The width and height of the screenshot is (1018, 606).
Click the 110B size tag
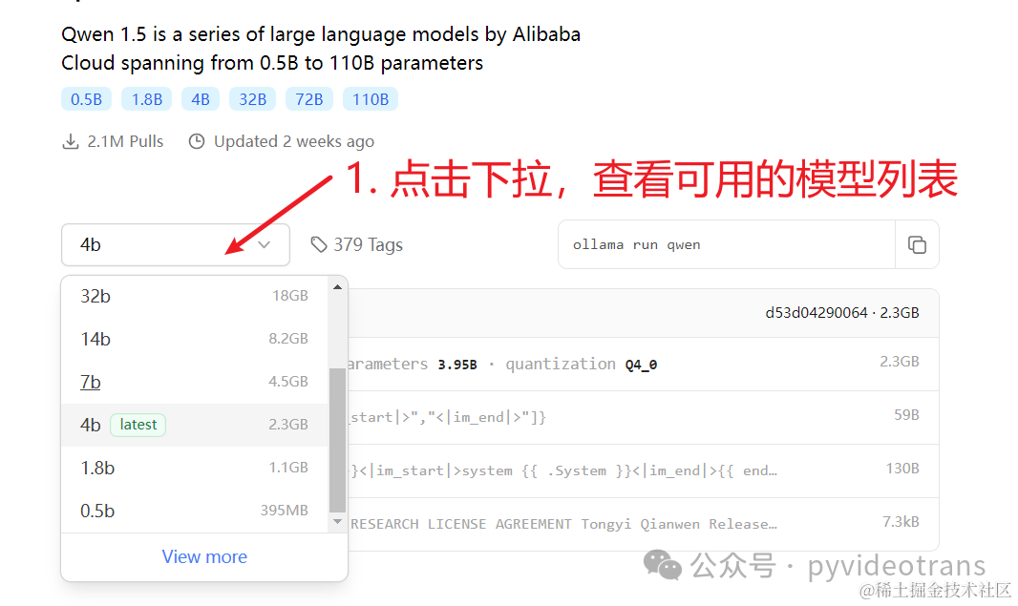pos(371,99)
